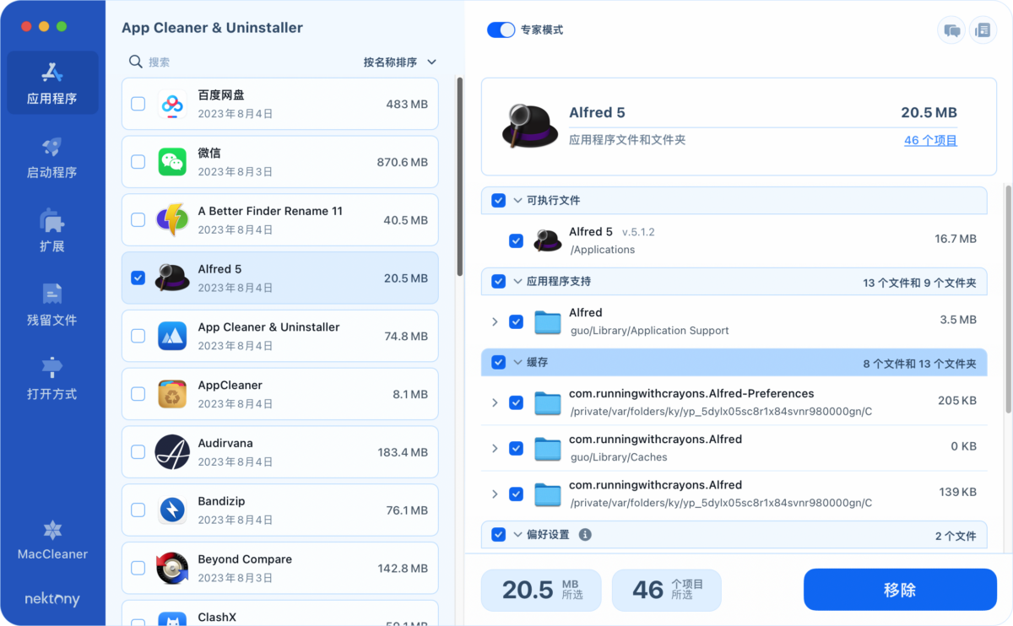The image size is (1013, 626).
Task: Click the Alfred 5 hat icon in list
Action: pos(172,278)
